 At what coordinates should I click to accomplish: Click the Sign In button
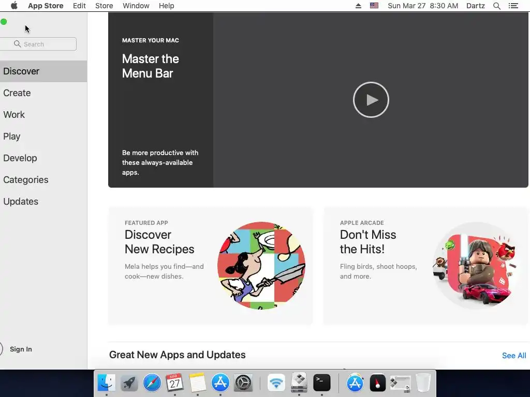(x=21, y=349)
